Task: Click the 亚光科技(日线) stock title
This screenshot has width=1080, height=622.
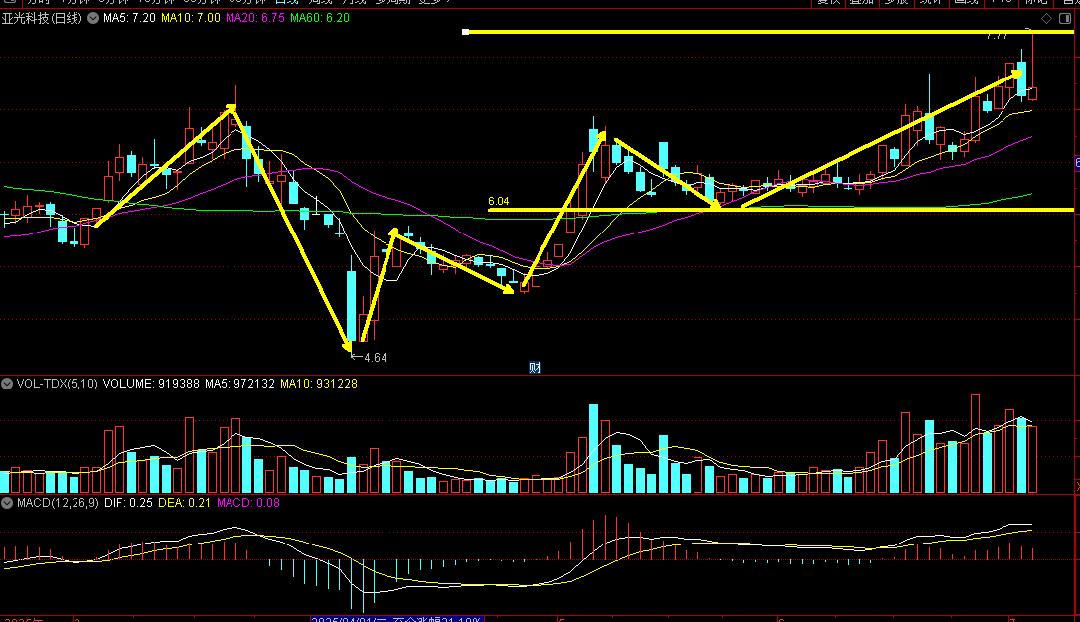Action: (42, 18)
